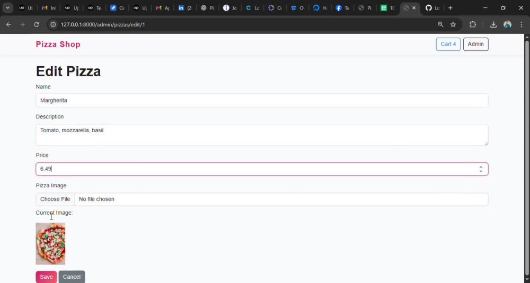Increase price with the stepper up arrow
Image resolution: width=530 pixels, height=283 pixels.
(x=481, y=167)
